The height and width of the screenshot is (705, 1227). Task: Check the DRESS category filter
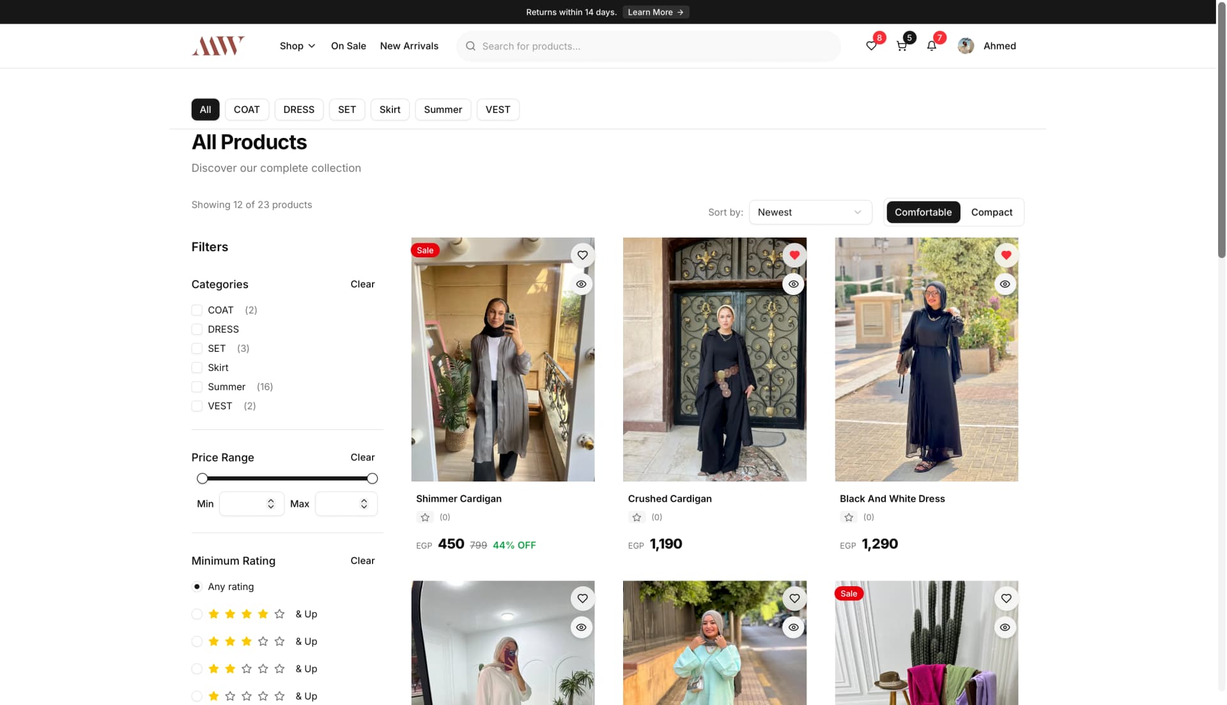pyautogui.click(x=197, y=330)
